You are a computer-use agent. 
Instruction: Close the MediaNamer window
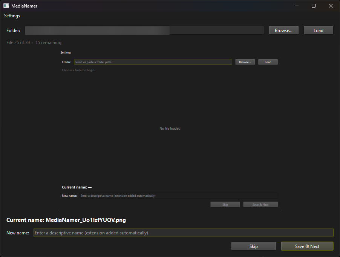click(x=331, y=6)
